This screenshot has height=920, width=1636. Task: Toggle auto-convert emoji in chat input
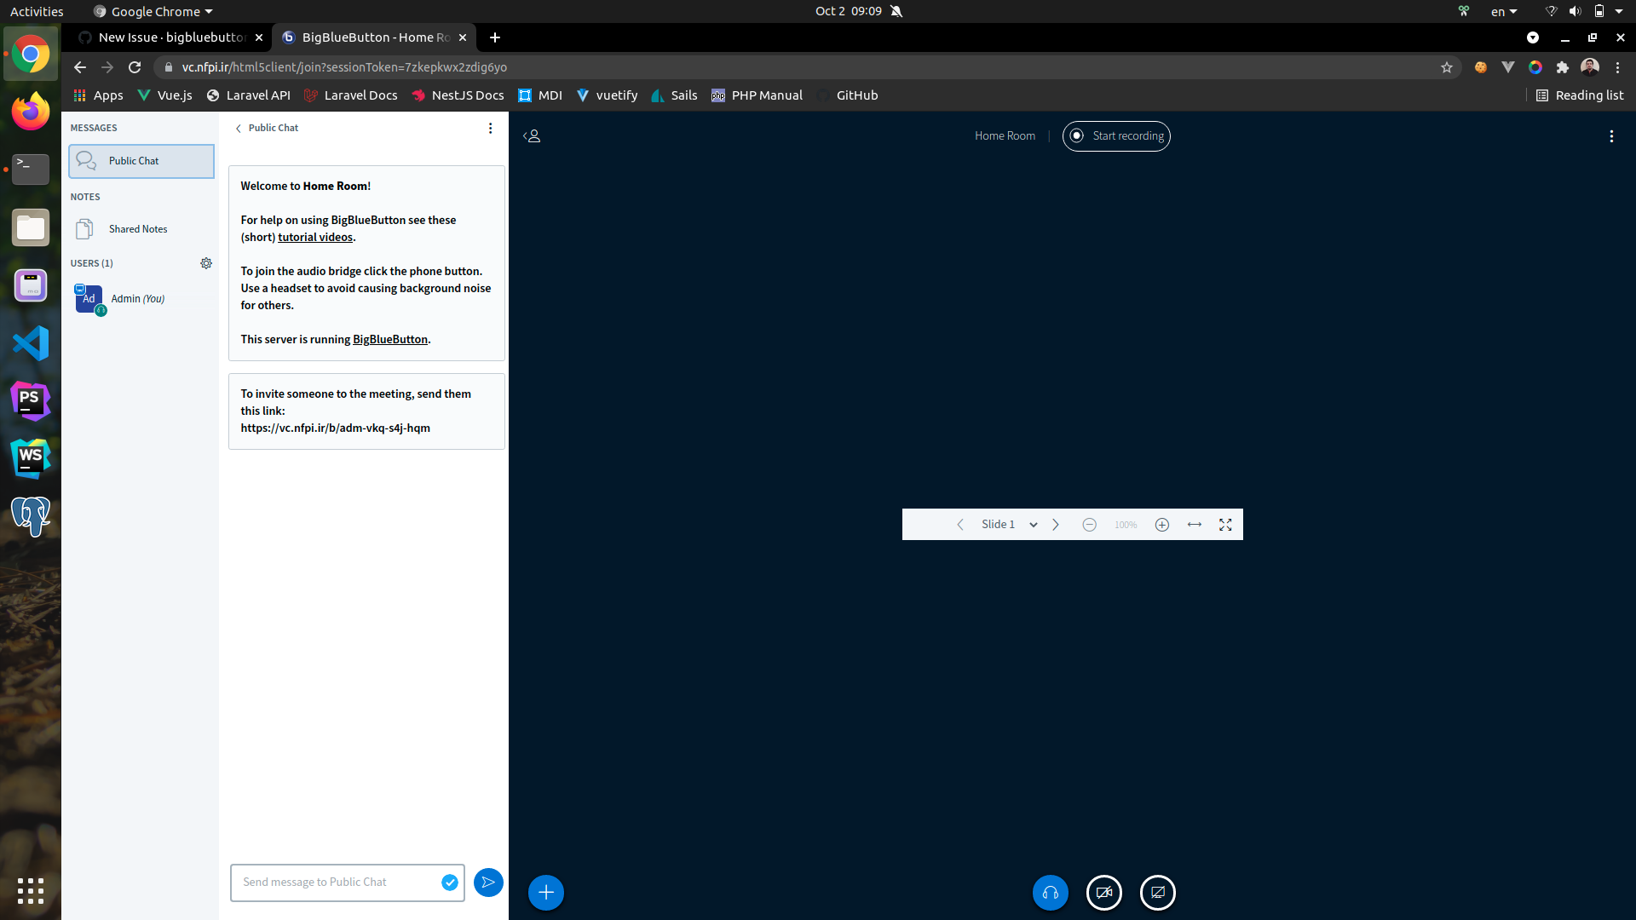[x=449, y=883]
